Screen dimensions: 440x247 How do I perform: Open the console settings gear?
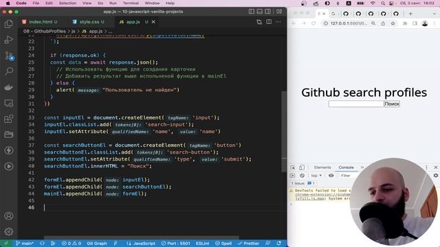click(435, 176)
